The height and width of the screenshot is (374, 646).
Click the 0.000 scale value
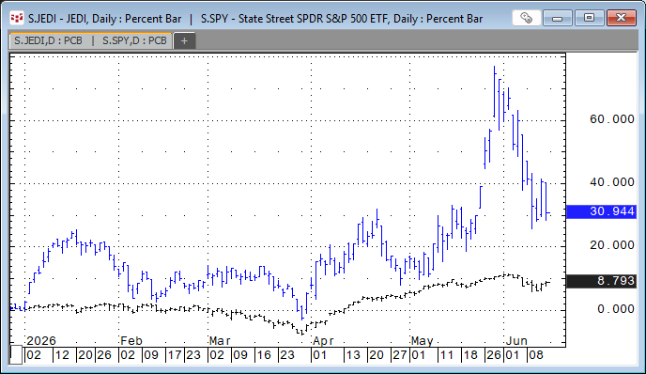coord(616,309)
